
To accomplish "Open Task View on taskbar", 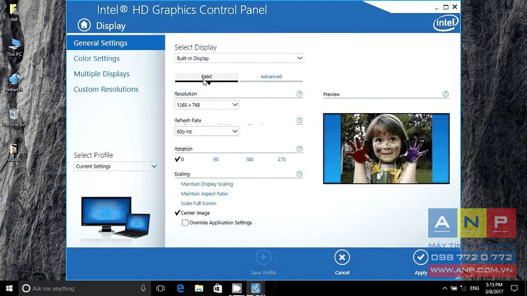I will [x=161, y=288].
